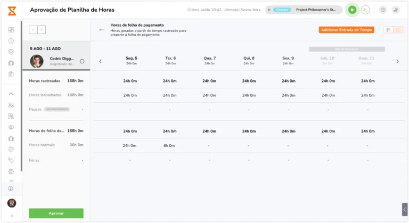Go back using the left arrow
Screen dimensions: 409x223
102,30
